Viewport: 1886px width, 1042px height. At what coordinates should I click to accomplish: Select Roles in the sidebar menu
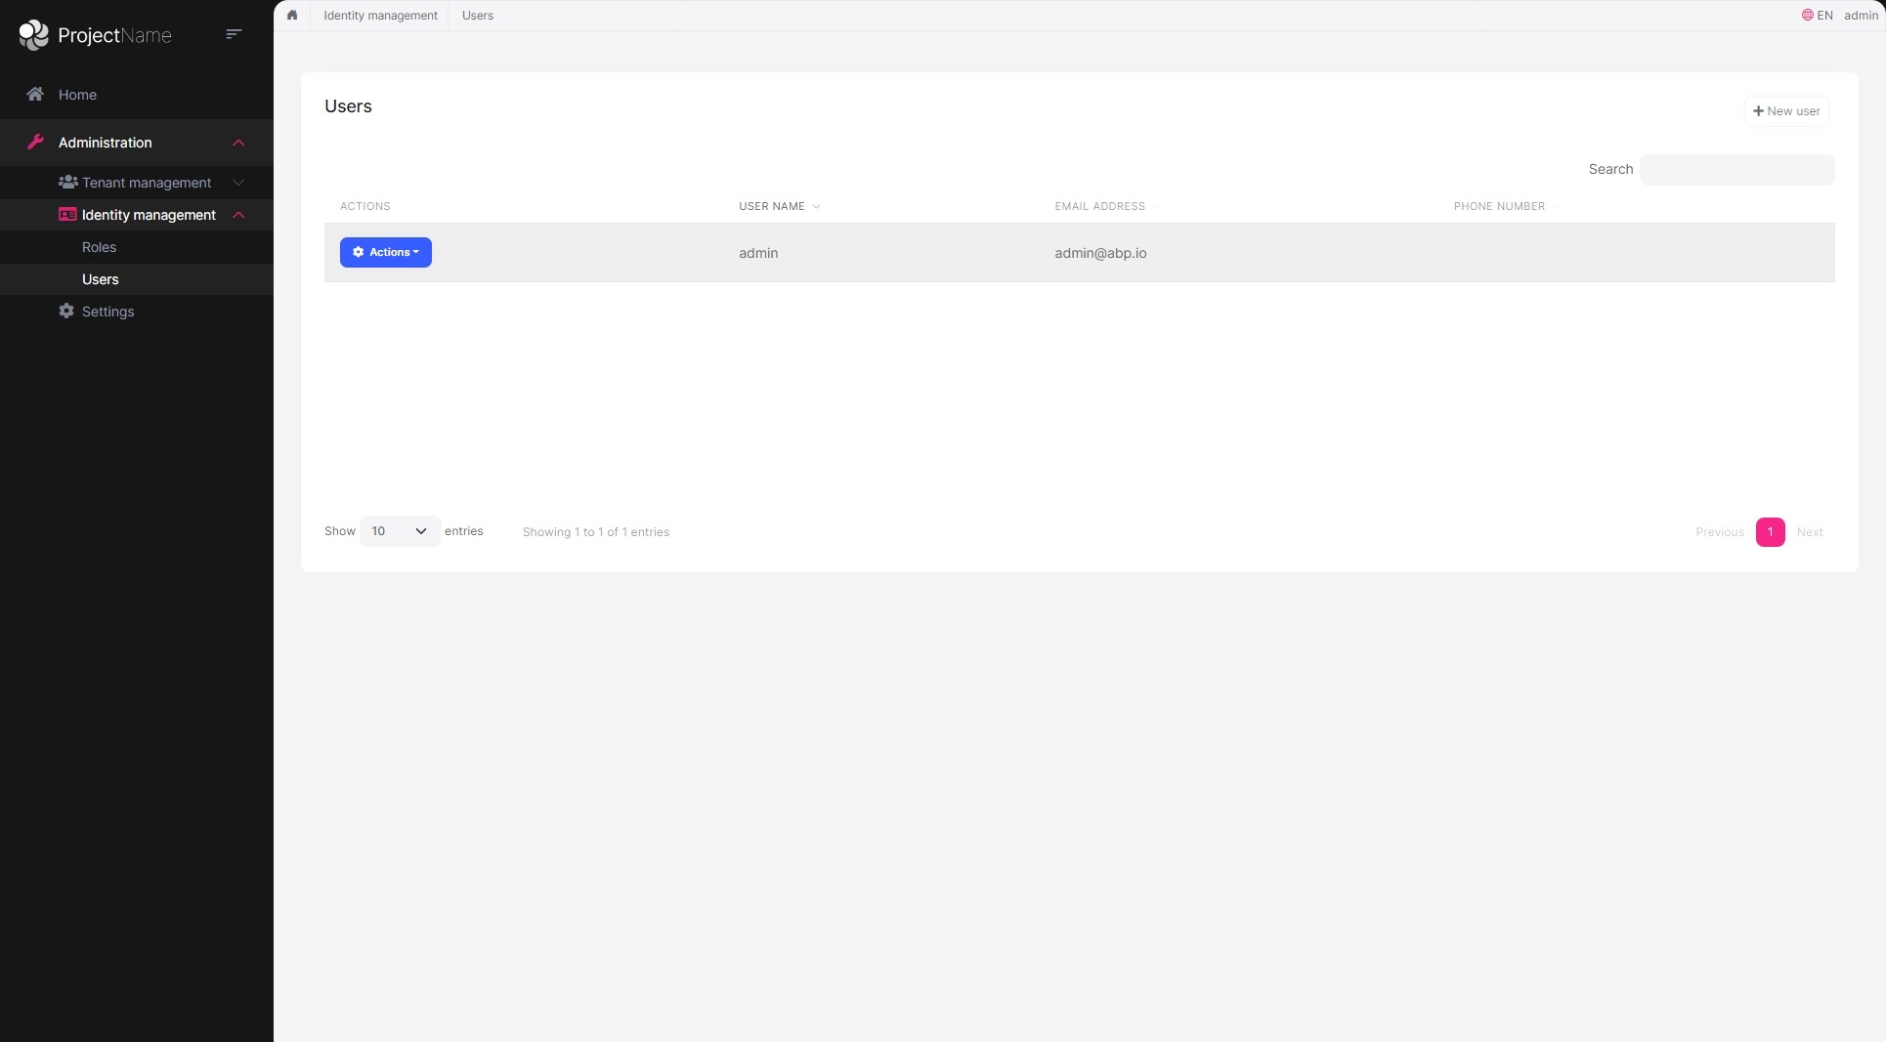(x=99, y=247)
